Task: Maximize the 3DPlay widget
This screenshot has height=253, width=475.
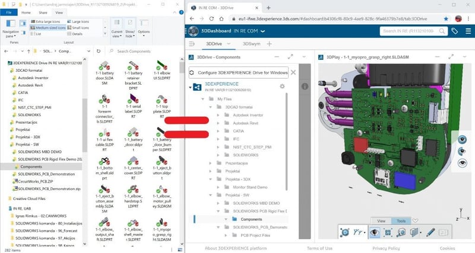Action: point(451,56)
